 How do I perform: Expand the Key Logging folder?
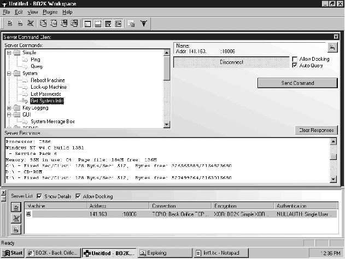[x=9, y=108]
